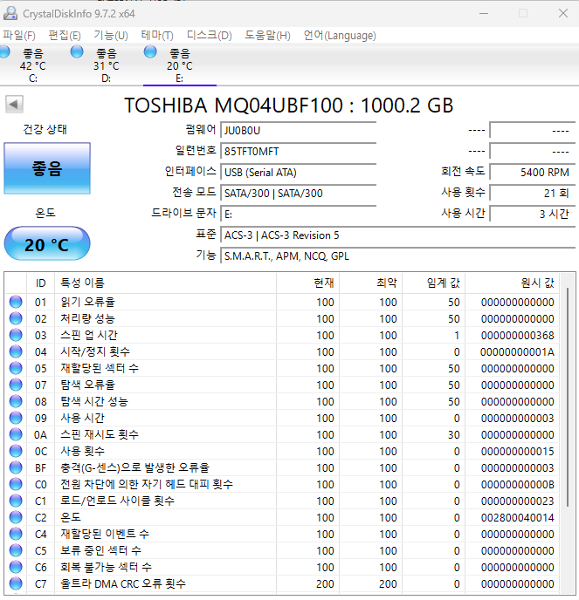The height and width of the screenshot is (600, 579).
Task: Click the 기능 field S.M.A.R.T., APM, NCQ, GPL
Action: [398, 256]
